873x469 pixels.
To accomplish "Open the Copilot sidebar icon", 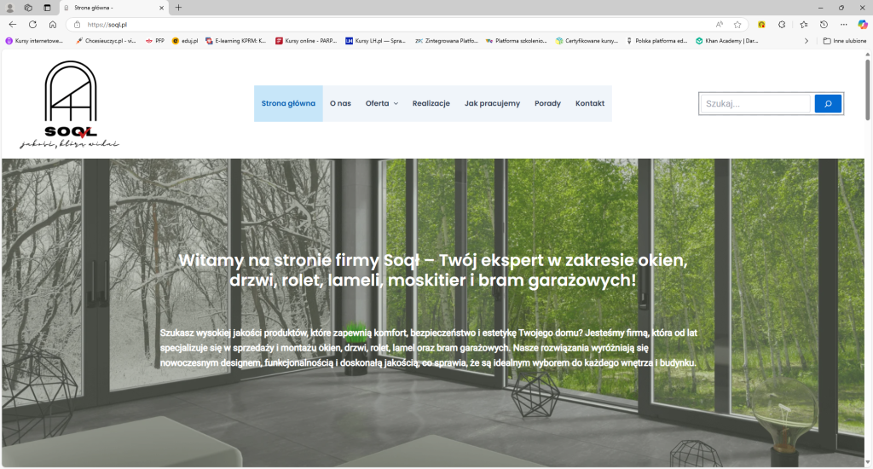I will pyautogui.click(x=862, y=25).
